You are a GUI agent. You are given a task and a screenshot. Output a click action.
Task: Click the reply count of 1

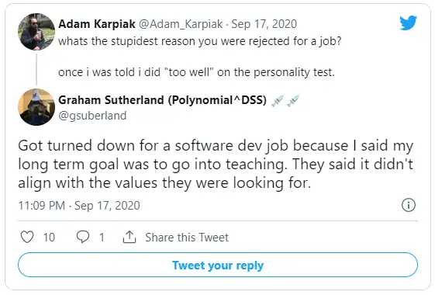click(102, 238)
